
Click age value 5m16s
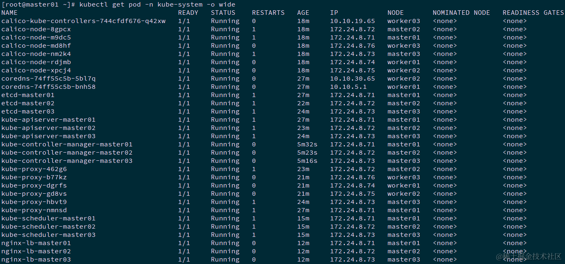[x=307, y=161]
